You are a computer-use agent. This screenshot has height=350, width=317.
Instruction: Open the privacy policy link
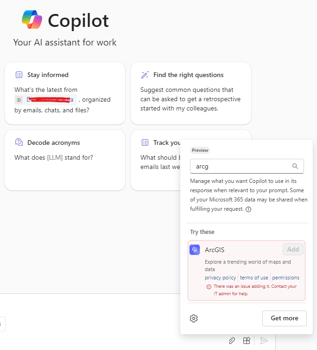click(221, 278)
